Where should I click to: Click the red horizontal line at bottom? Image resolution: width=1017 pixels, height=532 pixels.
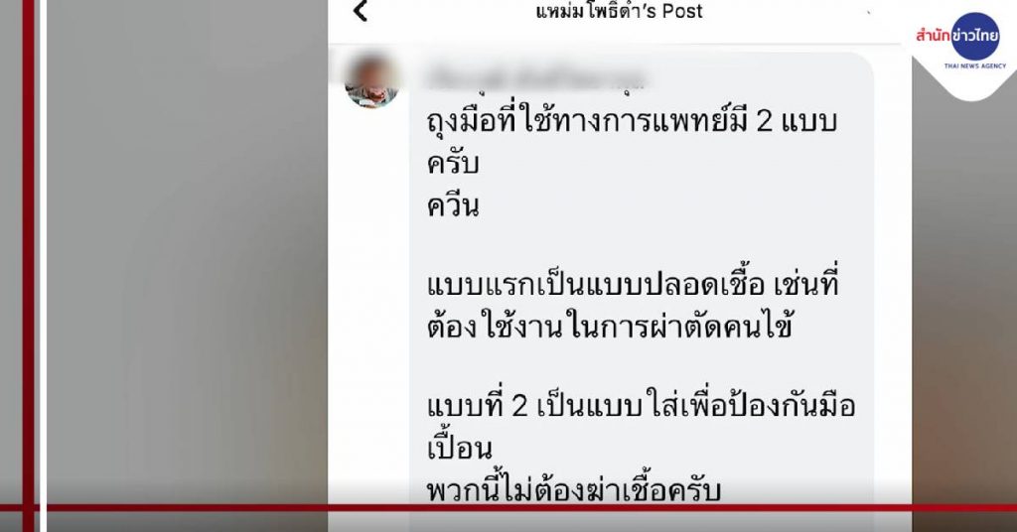[x=508, y=508]
